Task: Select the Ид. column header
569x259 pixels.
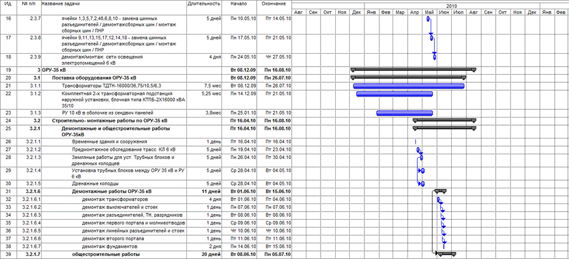Action: [x=8, y=4]
